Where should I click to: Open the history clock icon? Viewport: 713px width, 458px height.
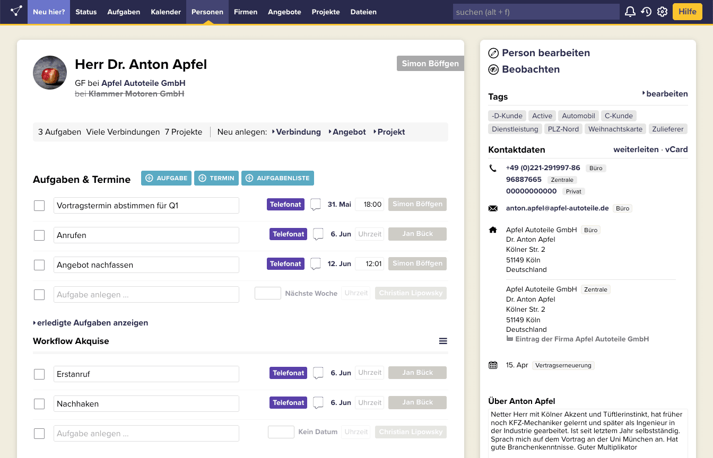click(646, 12)
